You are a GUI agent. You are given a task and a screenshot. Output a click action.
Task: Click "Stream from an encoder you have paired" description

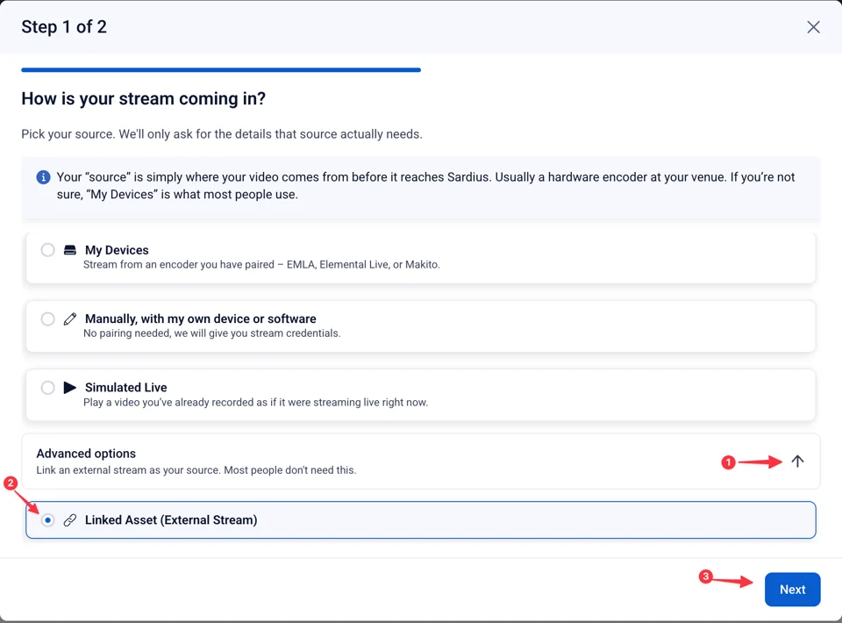[261, 264]
